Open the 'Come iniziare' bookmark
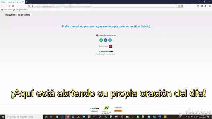 coord(6,10)
